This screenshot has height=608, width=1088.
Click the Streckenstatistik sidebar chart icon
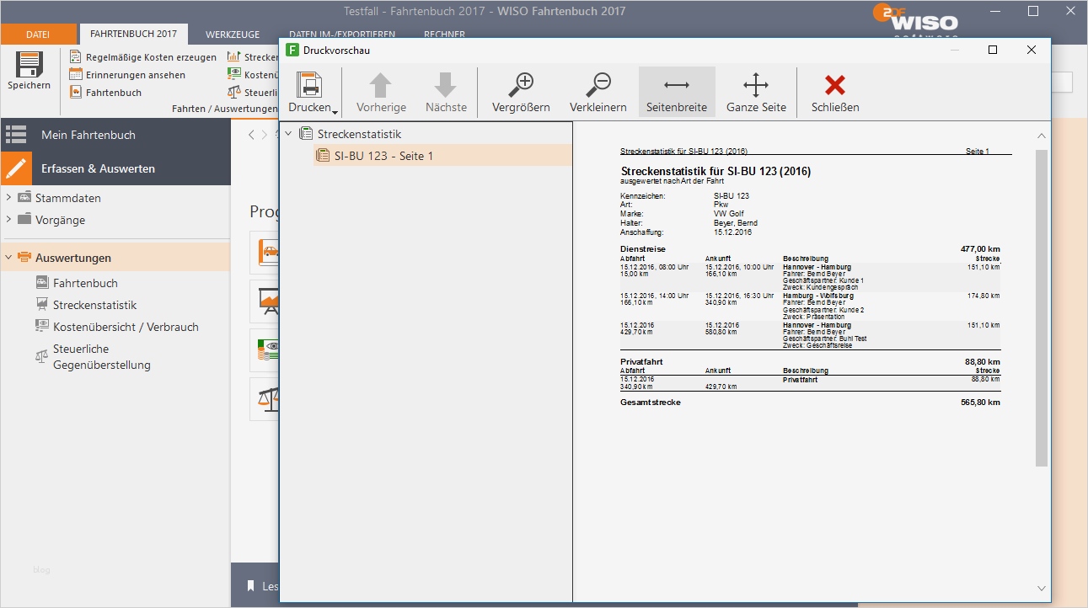click(x=42, y=305)
